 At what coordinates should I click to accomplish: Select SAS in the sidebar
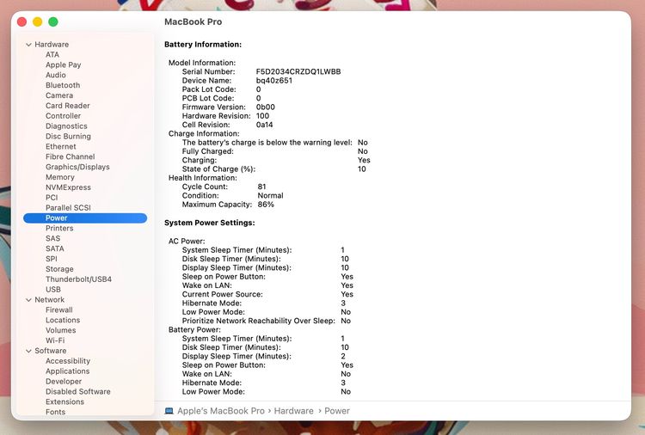(52, 238)
